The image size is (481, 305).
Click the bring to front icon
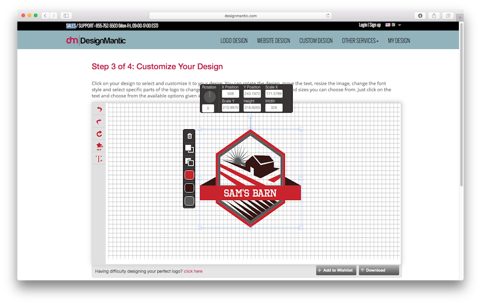click(189, 149)
